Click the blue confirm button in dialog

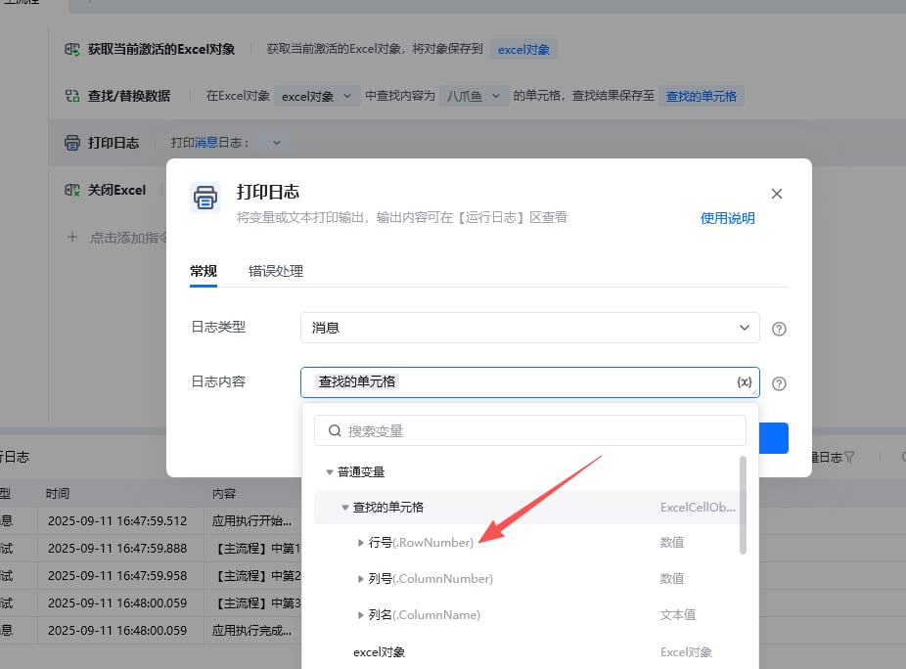pyautogui.click(x=773, y=438)
